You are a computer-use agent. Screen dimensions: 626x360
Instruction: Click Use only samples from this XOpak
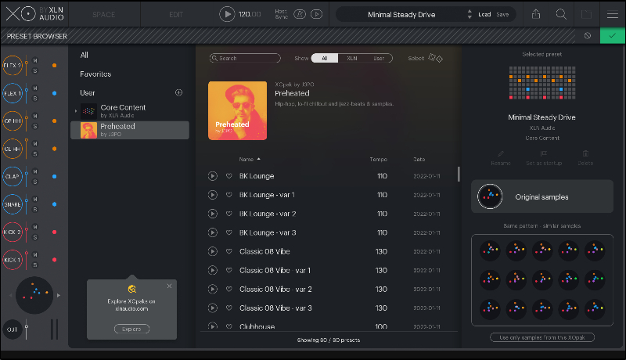tap(542, 337)
